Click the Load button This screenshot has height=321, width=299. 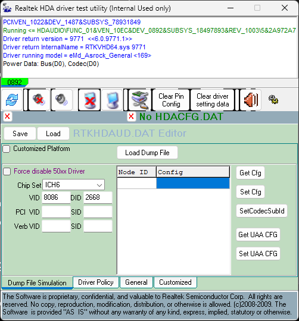pyautogui.click(x=53, y=134)
